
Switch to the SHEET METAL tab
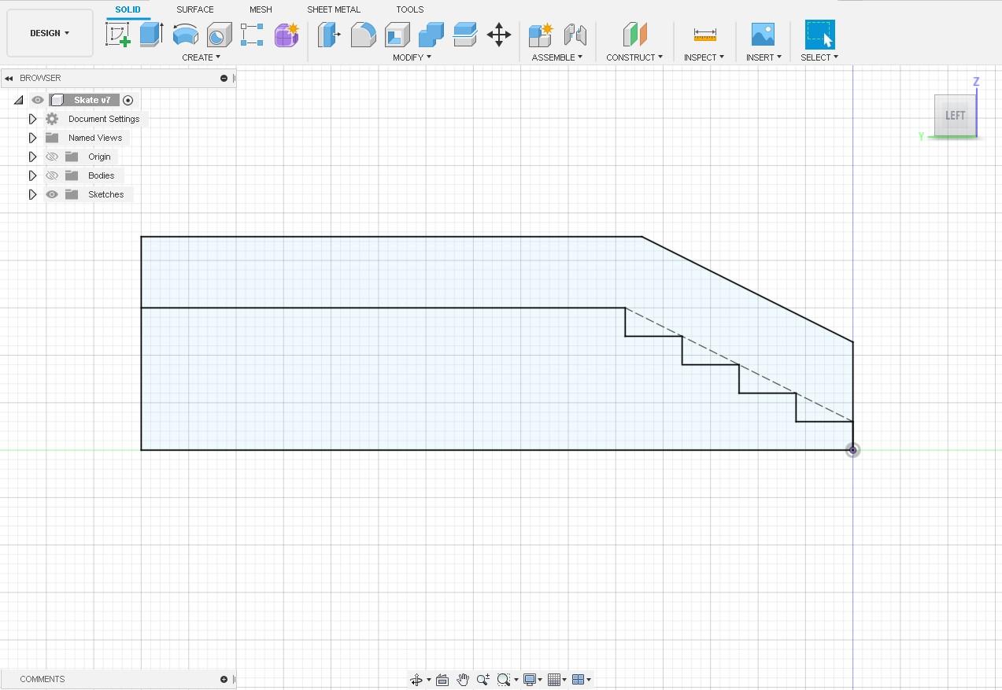coord(334,9)
